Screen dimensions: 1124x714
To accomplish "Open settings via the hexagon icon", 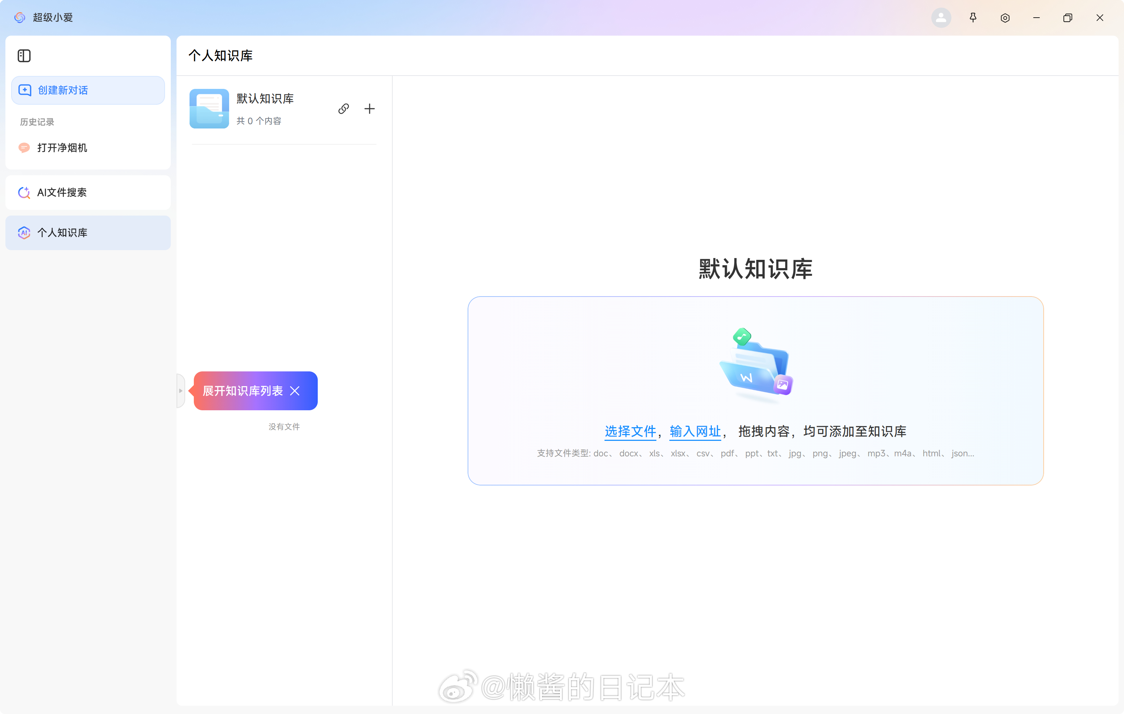I will click(x=1005, y=18).
